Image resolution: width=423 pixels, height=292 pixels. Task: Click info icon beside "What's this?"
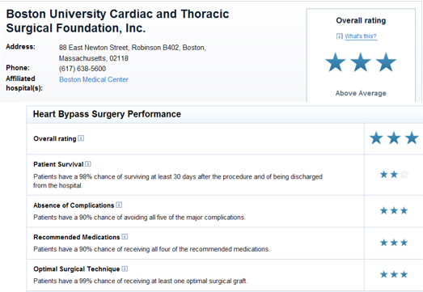pyautogui.click(x=340, y=36)
